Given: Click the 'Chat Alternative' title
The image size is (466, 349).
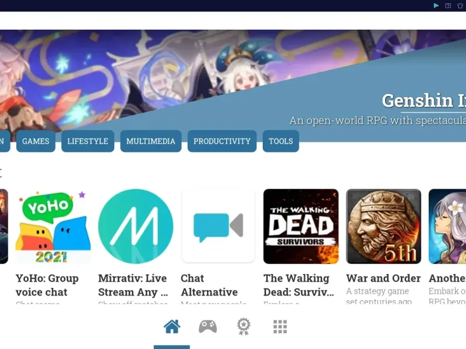Looking at the screenshot, I should pos(209,285).
